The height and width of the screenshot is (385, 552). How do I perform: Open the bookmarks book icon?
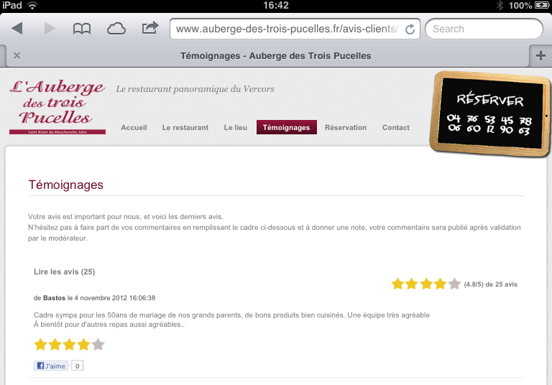tap(82, 29)
